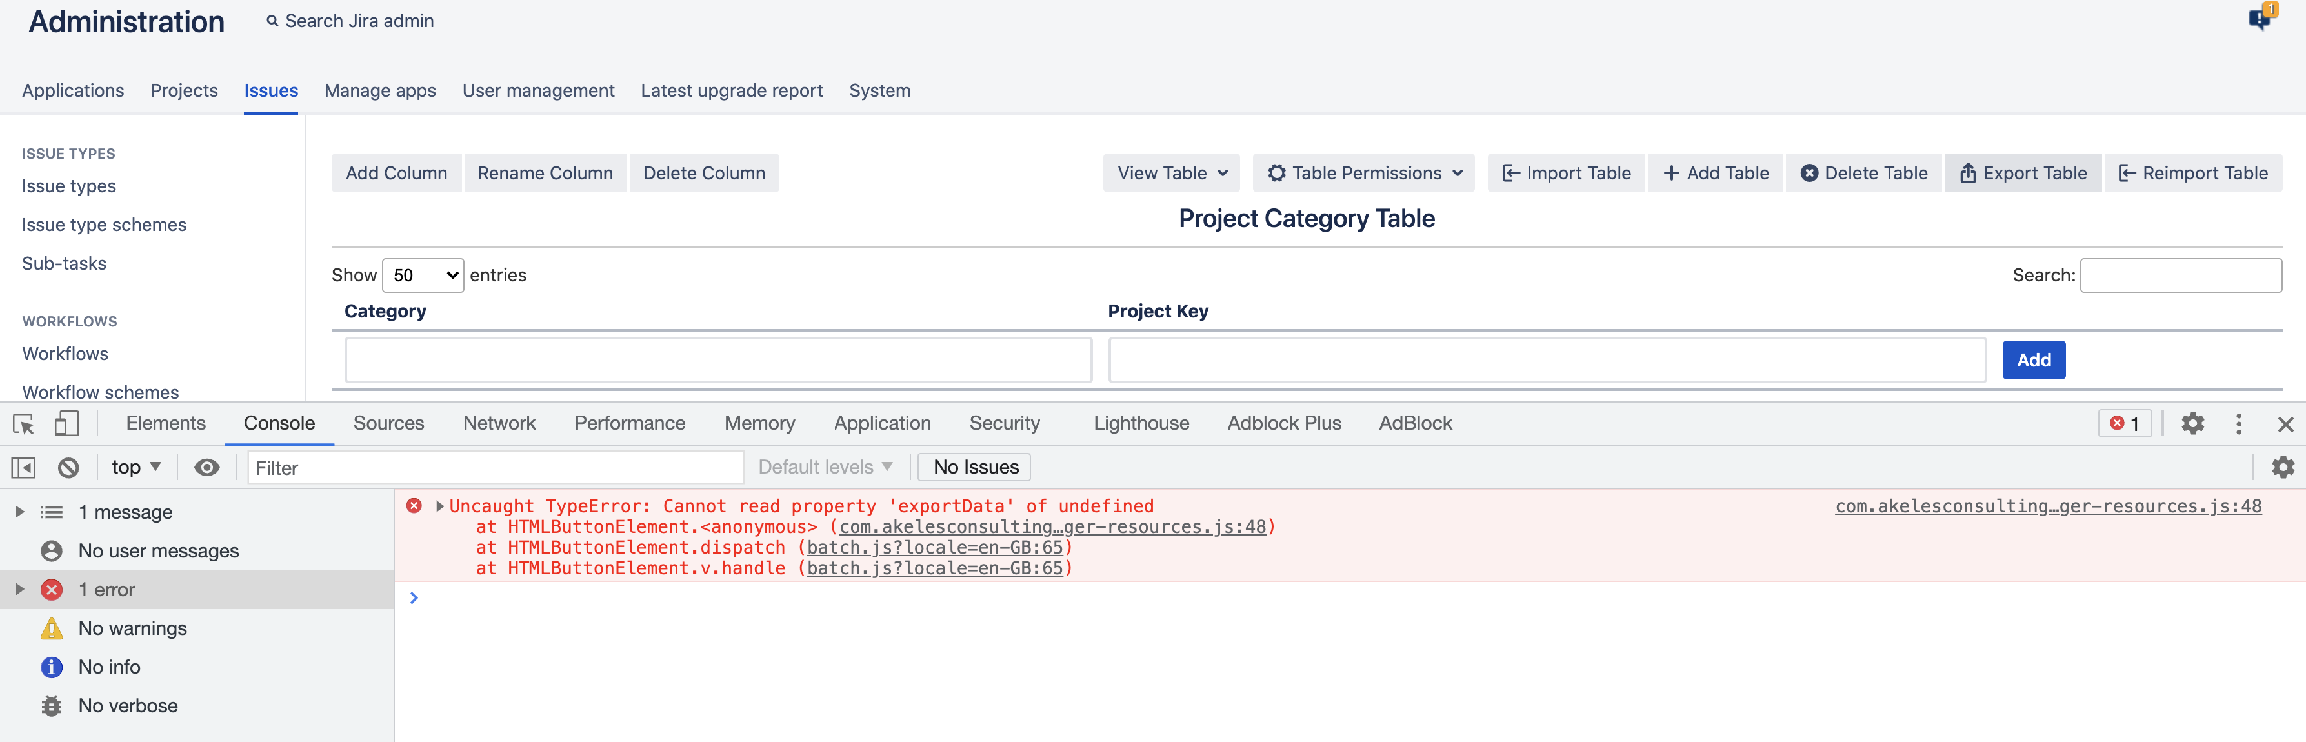The width and height of the screenshot is (2306, 742).
Task: Open the View Table dropdown
Action: [x=1171, y=173]
